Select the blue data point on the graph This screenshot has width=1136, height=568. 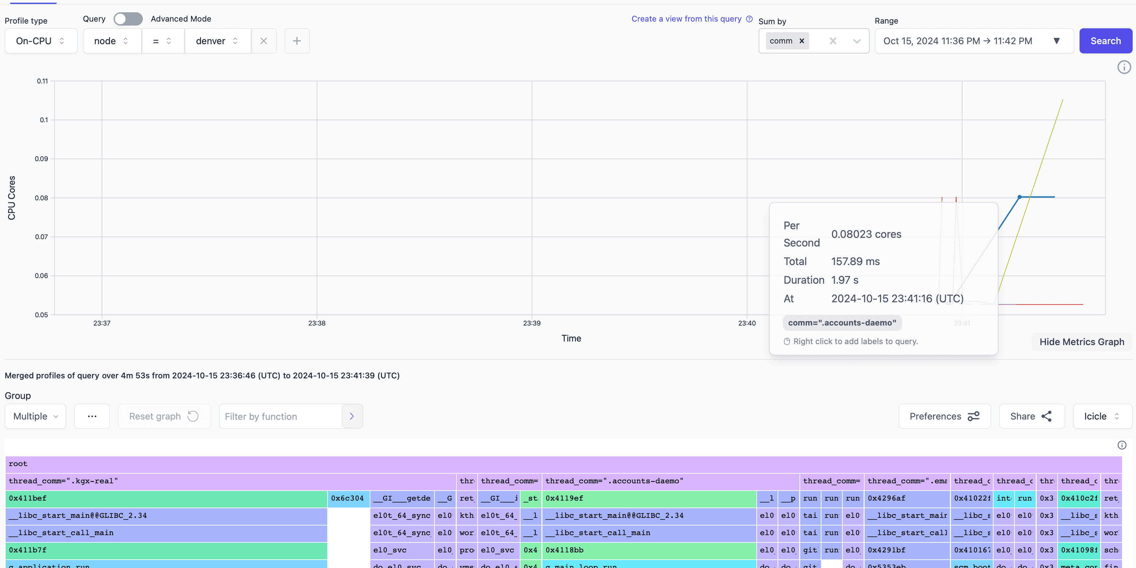click(1019, 197)
